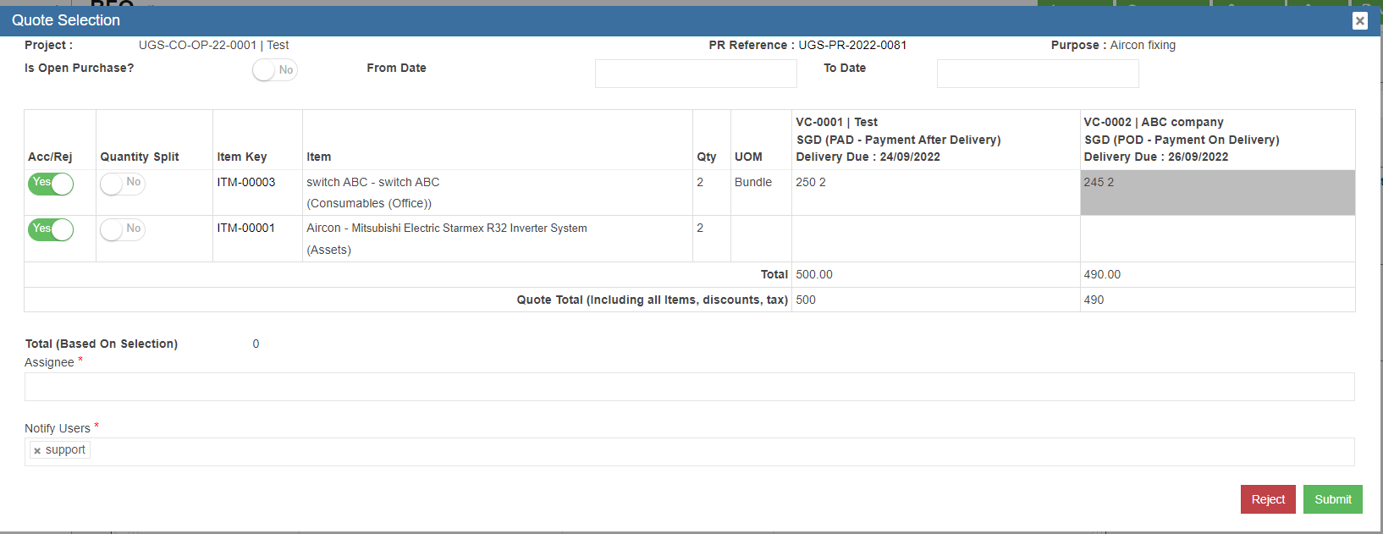Select highlighted VC-0002 quote of 245

point(1216,192)
